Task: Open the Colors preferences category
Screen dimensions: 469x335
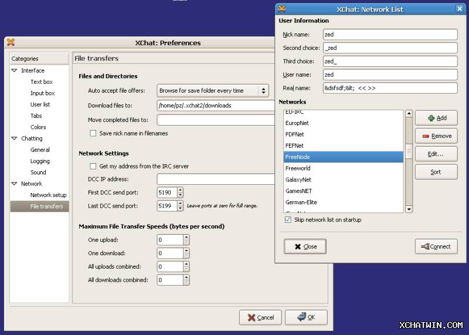Action: click(38, 127)
